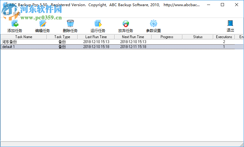Click the window resize grip corner

coord(242,144)
